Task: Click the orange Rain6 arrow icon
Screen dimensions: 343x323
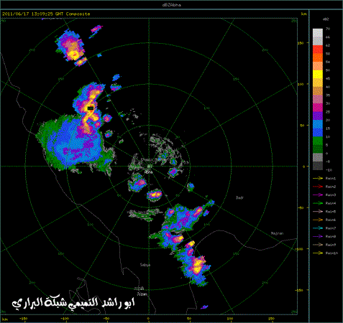Action: 318,220
